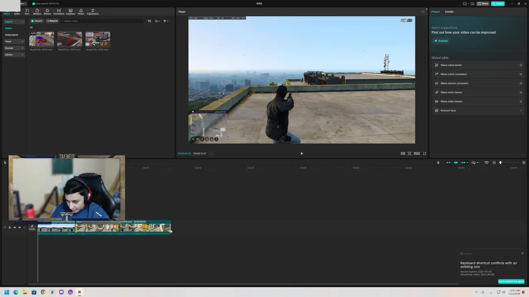Open the Filters tab

pos(81,12)
